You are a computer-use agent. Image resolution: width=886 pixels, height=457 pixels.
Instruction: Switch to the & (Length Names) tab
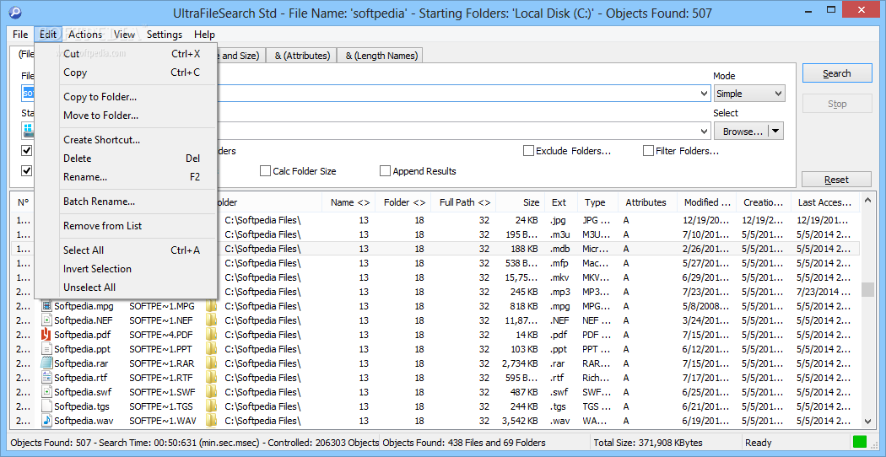pyautogui.click(x=381, y=56)
